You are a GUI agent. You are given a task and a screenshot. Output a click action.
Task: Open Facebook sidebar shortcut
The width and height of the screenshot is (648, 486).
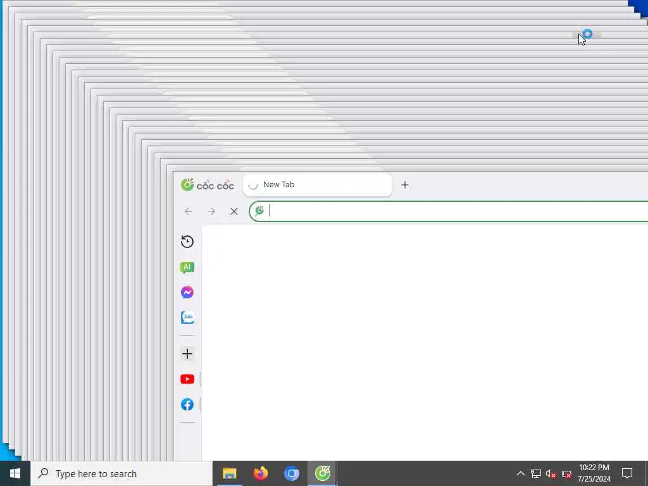pos(187,404)
